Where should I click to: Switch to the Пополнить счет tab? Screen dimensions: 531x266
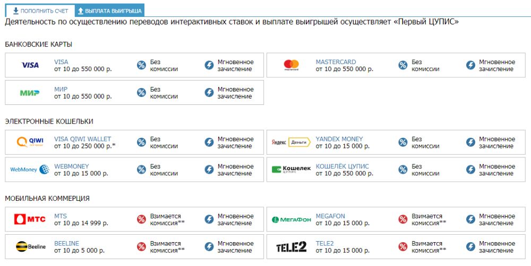[x=40, y=11]
